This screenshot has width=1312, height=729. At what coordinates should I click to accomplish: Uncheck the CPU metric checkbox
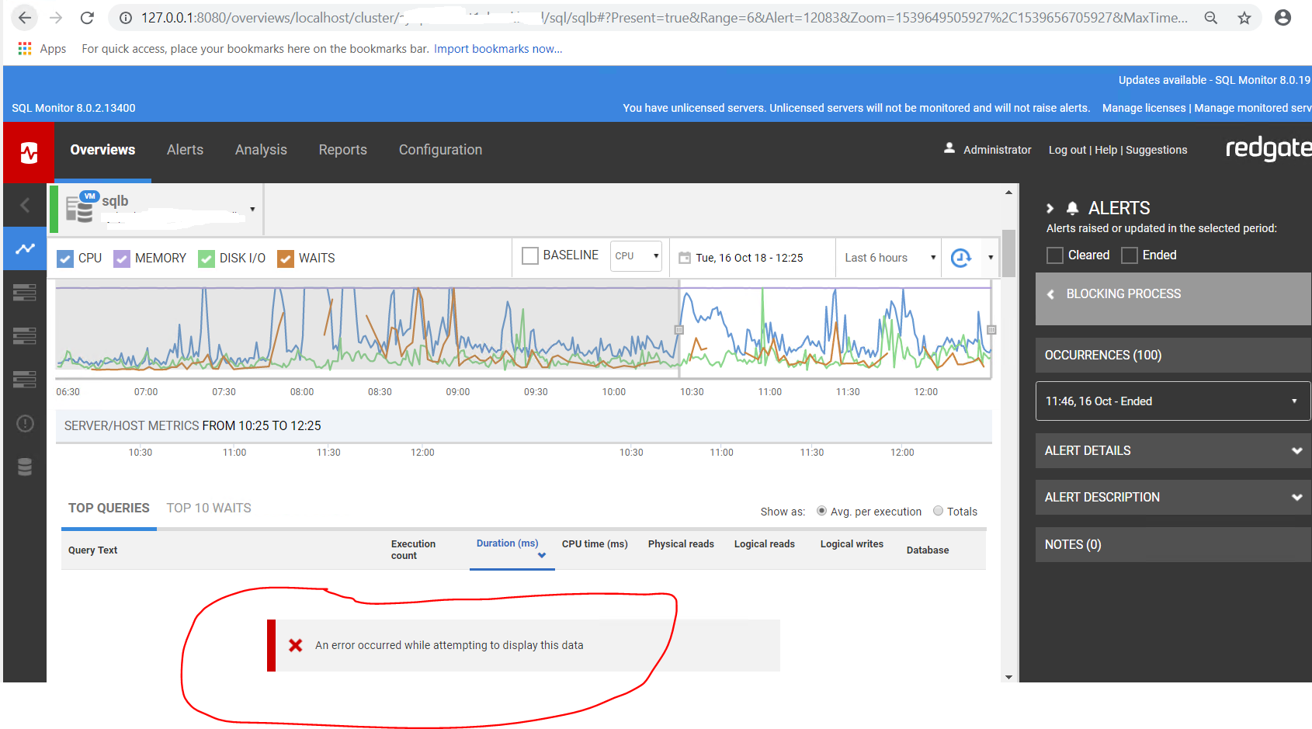66,259
